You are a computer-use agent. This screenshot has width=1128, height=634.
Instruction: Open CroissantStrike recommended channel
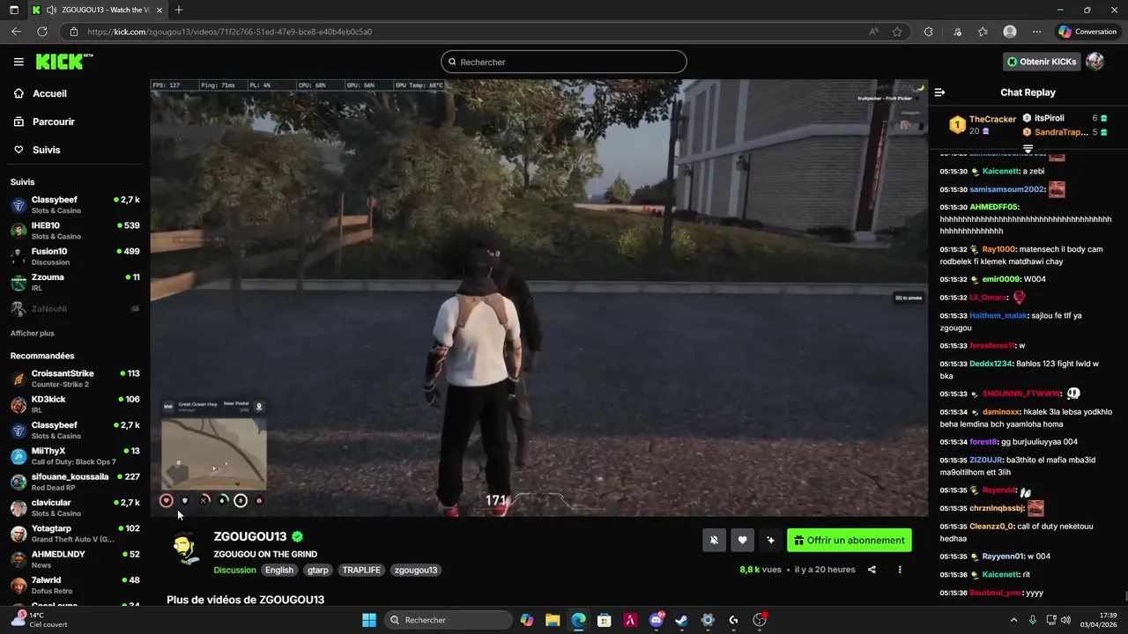[75, 378]
